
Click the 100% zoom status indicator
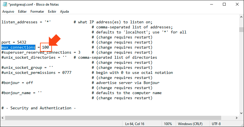click(168, 124)
